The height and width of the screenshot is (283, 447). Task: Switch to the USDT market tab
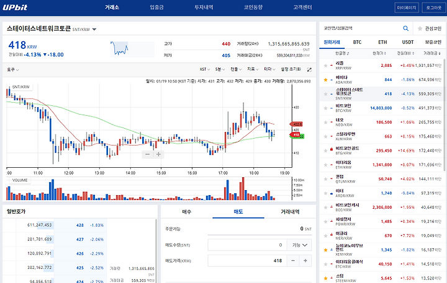pos(408,42)
